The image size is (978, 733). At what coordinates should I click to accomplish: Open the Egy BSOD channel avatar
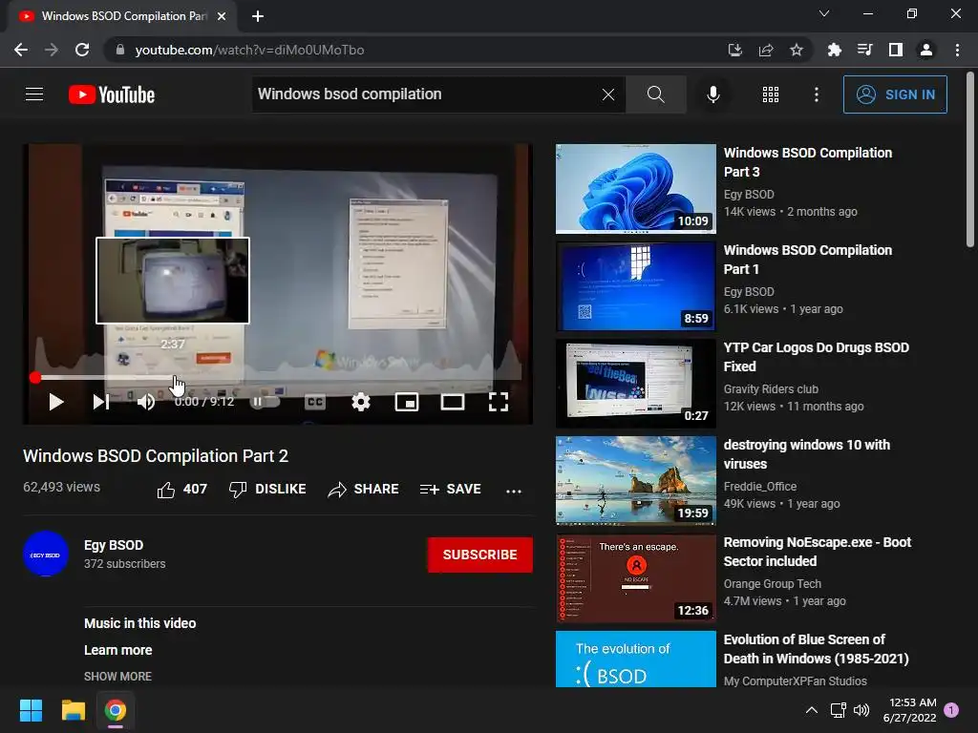pyautogui.click(x=46, y=555)
